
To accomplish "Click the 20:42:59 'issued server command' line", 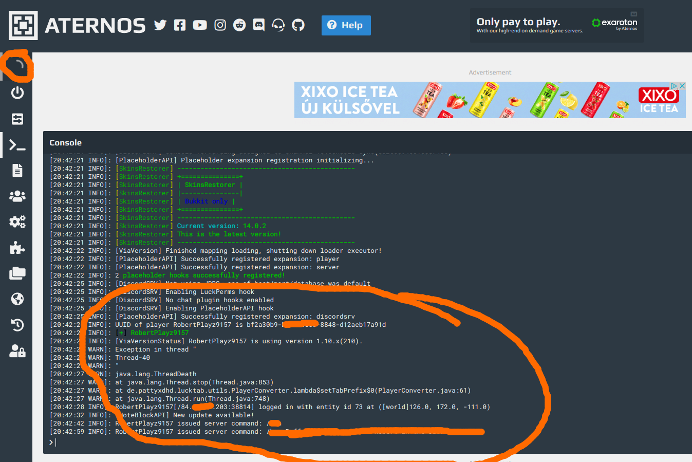I will pyautogui.click(x=267, y=432).
